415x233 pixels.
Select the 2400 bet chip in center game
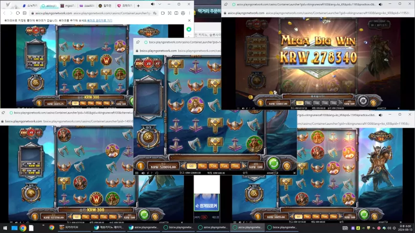pos(235,166)
